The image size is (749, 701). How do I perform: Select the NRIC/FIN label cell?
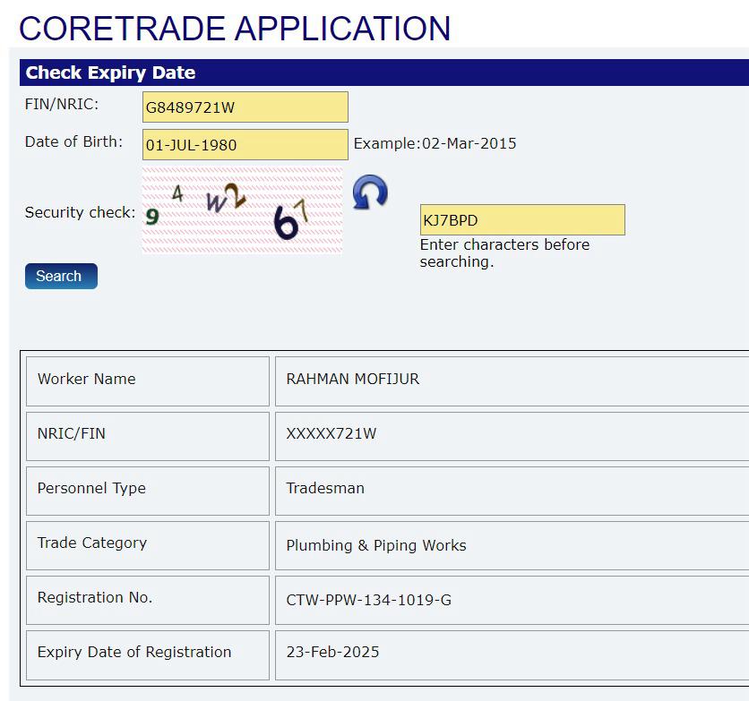click(148, 434)
